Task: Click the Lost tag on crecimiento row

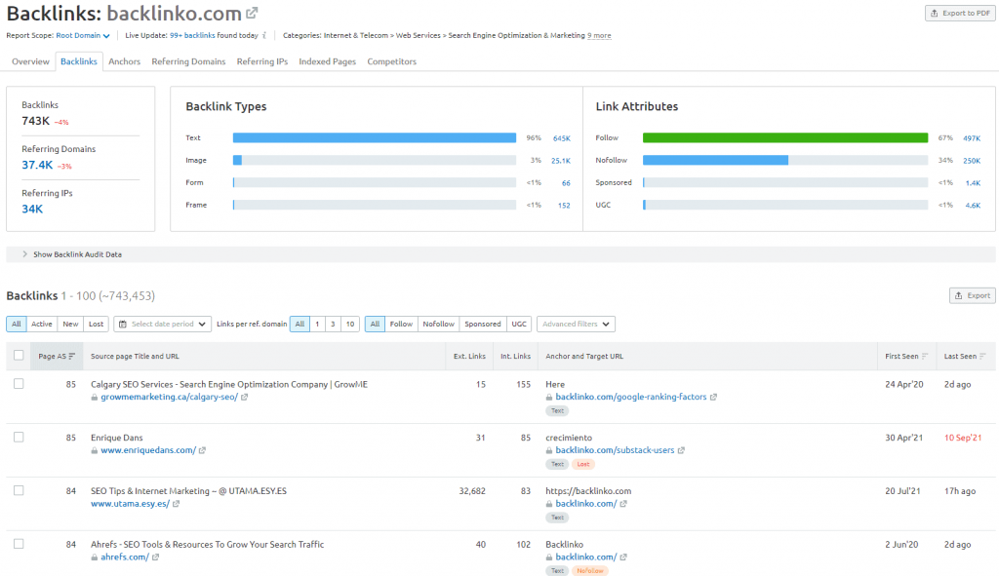Action: pyautogui.click(x=583, y=464)
